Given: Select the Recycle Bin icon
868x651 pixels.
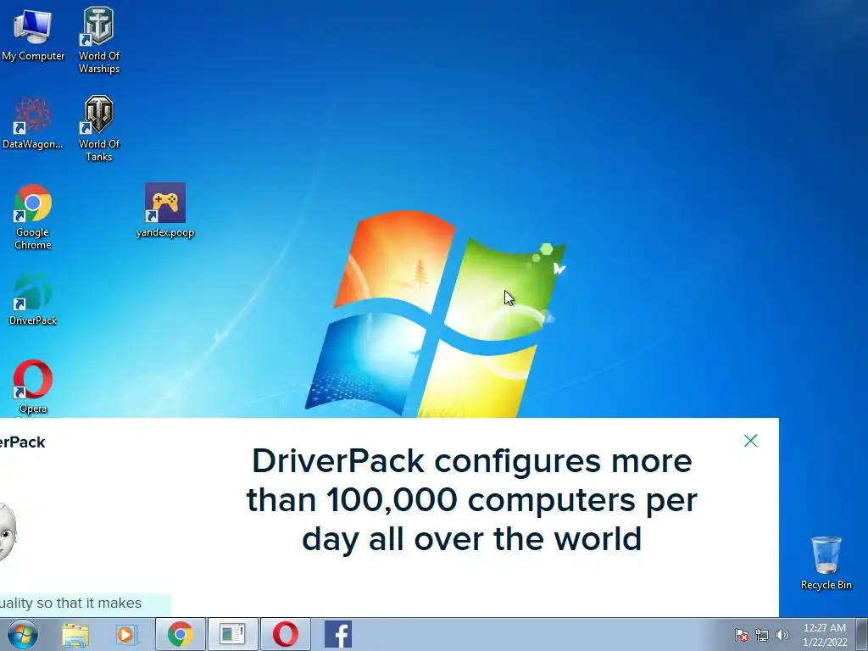Looking at the screenshot, I should [826, 563].
